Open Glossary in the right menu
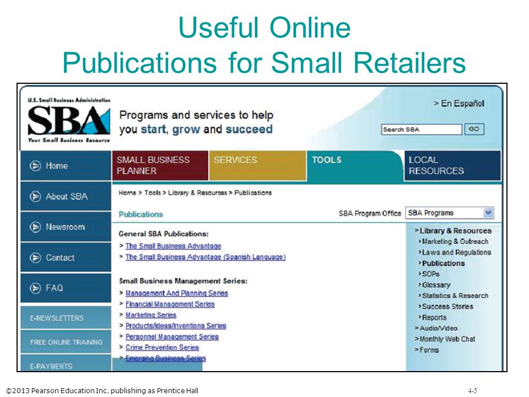The image size is (529, 397). [x=436, y=285]
